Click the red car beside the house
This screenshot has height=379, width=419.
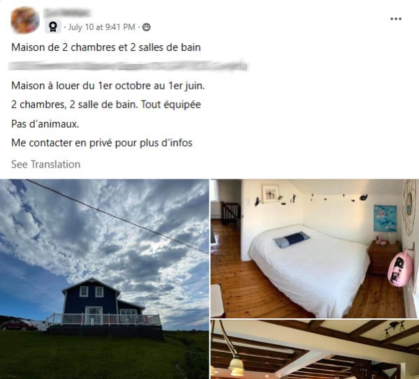15,325
